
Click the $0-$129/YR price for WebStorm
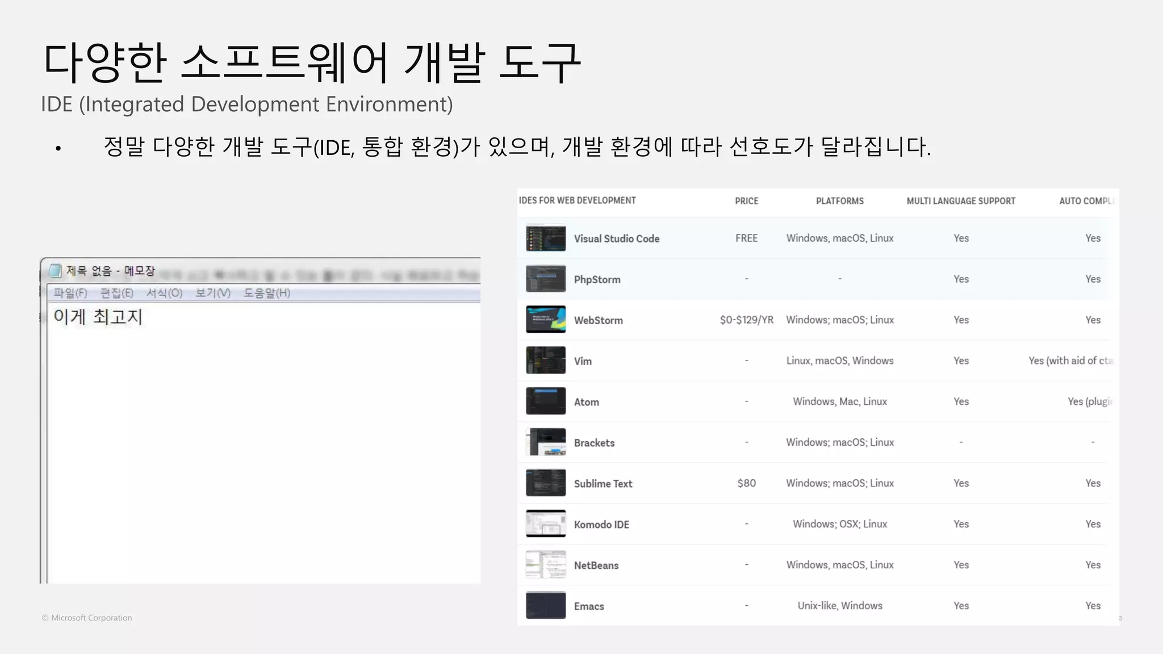747,320
